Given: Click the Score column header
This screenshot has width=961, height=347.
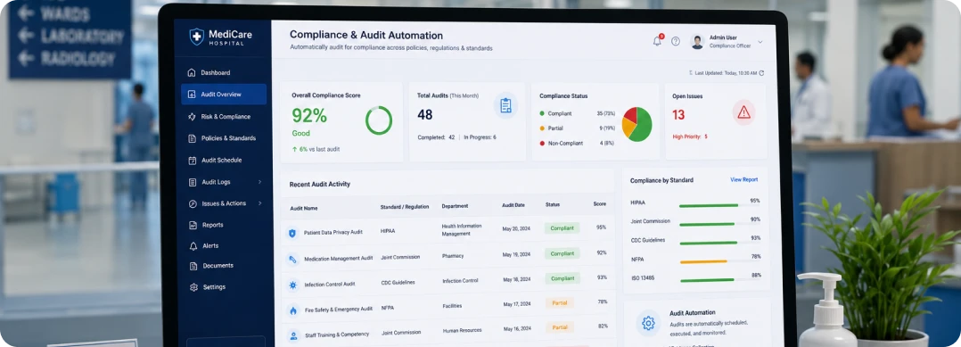Looking at the screenshot, I should [599, 203].
